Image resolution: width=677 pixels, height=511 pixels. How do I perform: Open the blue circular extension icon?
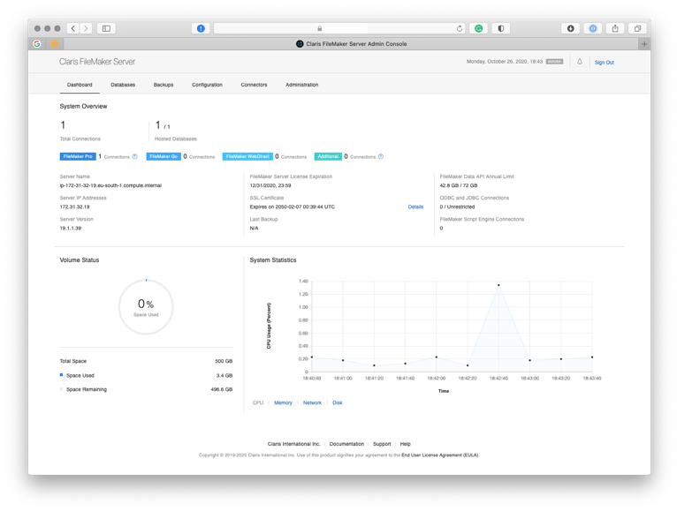coord(593,28)
